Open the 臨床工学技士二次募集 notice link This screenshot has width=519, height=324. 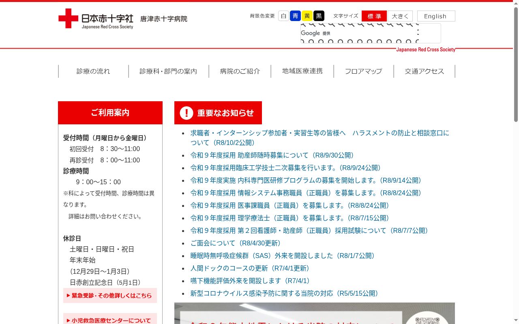point(287,168)
